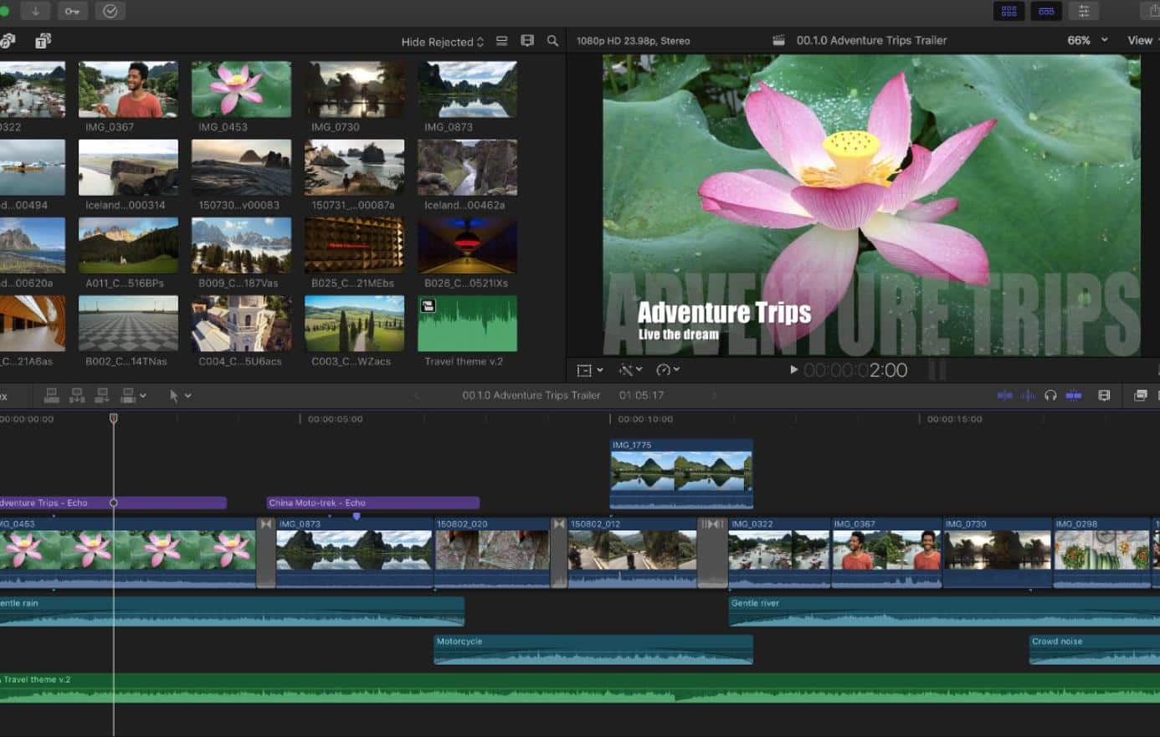
Task: Click the blue marker on China Moto-trek title
Action: (357, 516)
